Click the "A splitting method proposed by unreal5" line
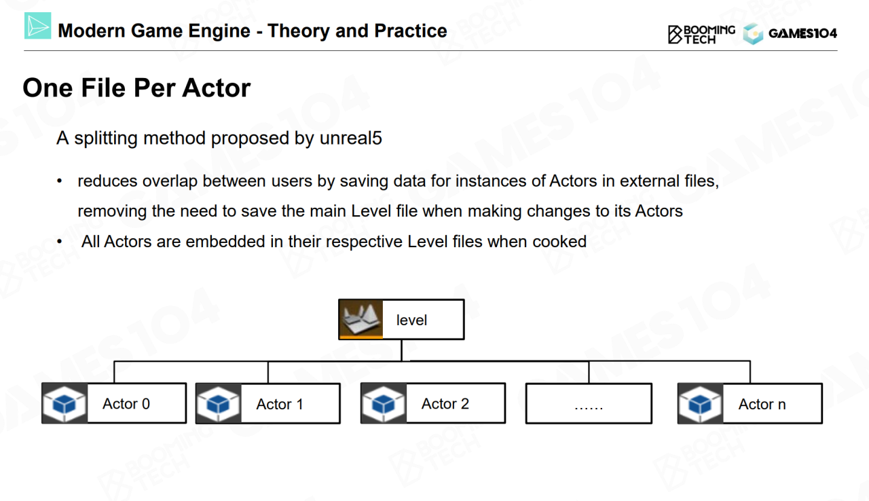 click(x=219, y=138)
